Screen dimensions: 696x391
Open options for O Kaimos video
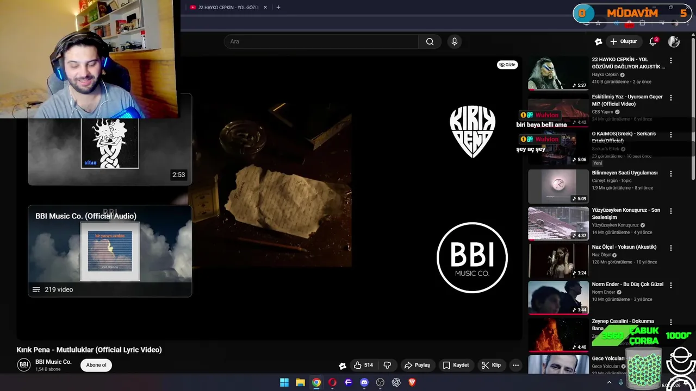pyautogui.click(x=671, y=135)
